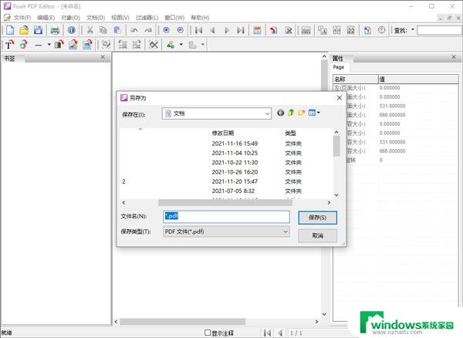Open the 帮助(H) menu
Image resolution: width=463 pixels, height=338 pixels.
point(200,18)
